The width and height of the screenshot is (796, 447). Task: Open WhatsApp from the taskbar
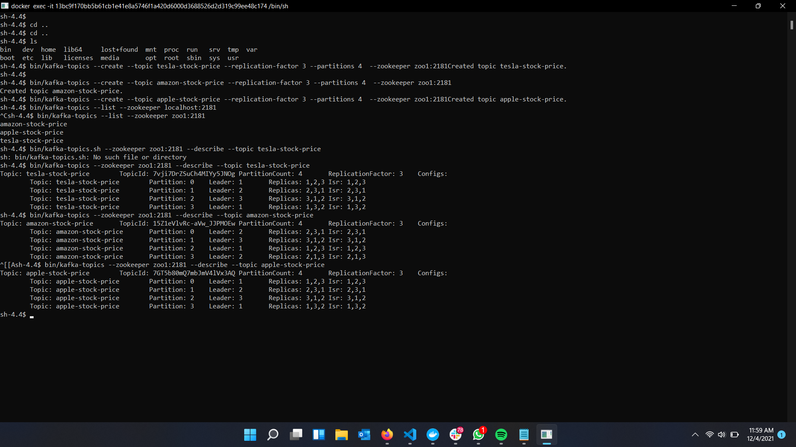(x=478, y=435)
